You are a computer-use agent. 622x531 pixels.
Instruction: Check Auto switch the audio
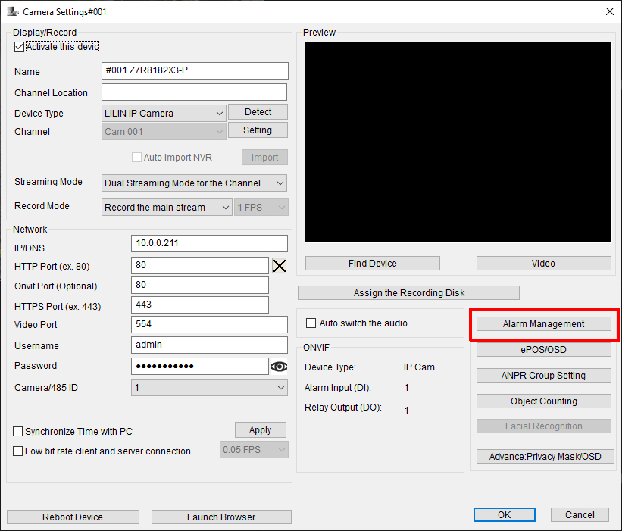click(x=311, y=323)
